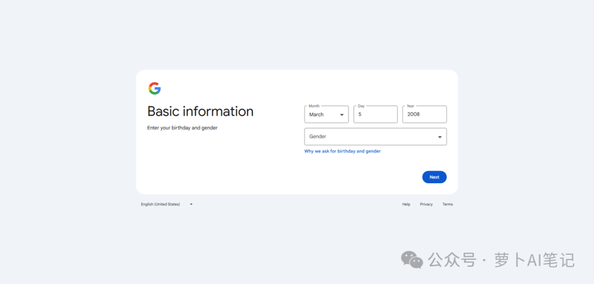Open the Help link in footer
594x284 pixels.
(x=406, y=204)
